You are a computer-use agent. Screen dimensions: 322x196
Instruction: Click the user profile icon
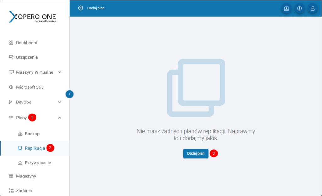pyautogui.click(x=313, y=8)
